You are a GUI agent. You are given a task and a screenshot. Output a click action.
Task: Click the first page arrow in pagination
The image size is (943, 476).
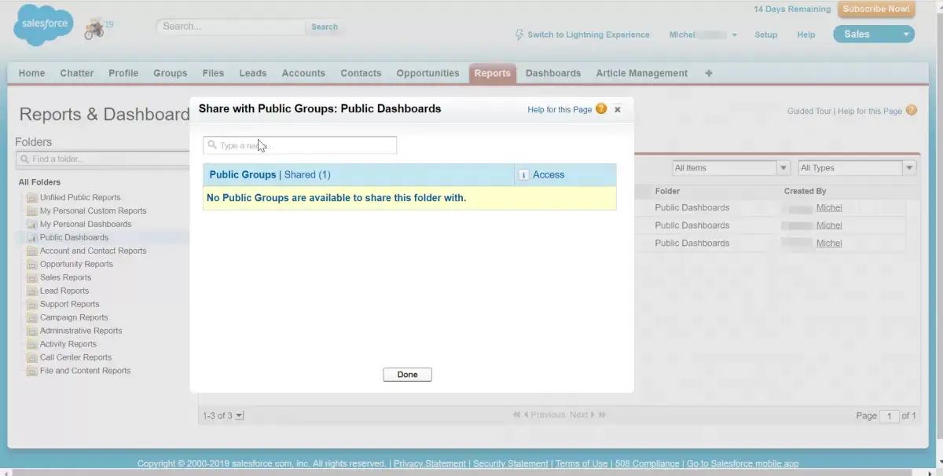[516, 415]
